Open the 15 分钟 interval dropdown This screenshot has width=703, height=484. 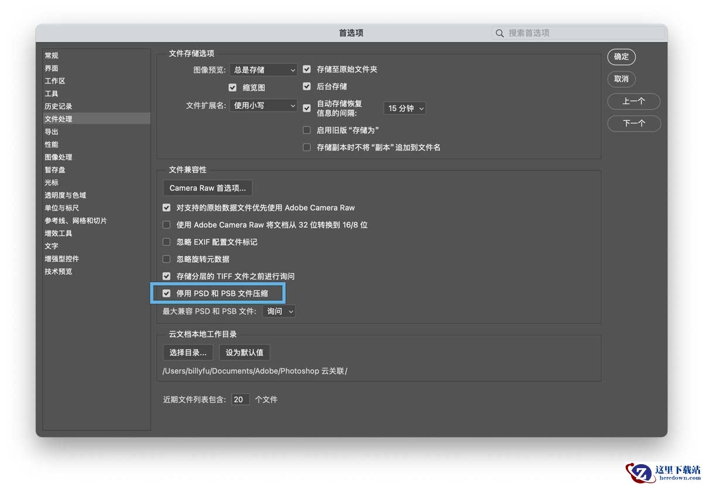(405, 108)
